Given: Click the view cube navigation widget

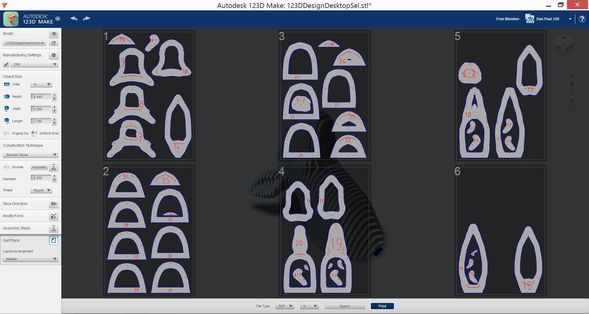Looking at the screenshot, I should point(564,45).
